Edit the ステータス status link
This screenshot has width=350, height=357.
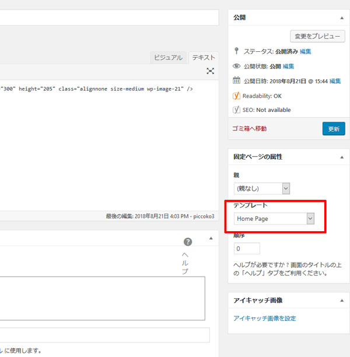pyautogui.click(x=305, y=52)
